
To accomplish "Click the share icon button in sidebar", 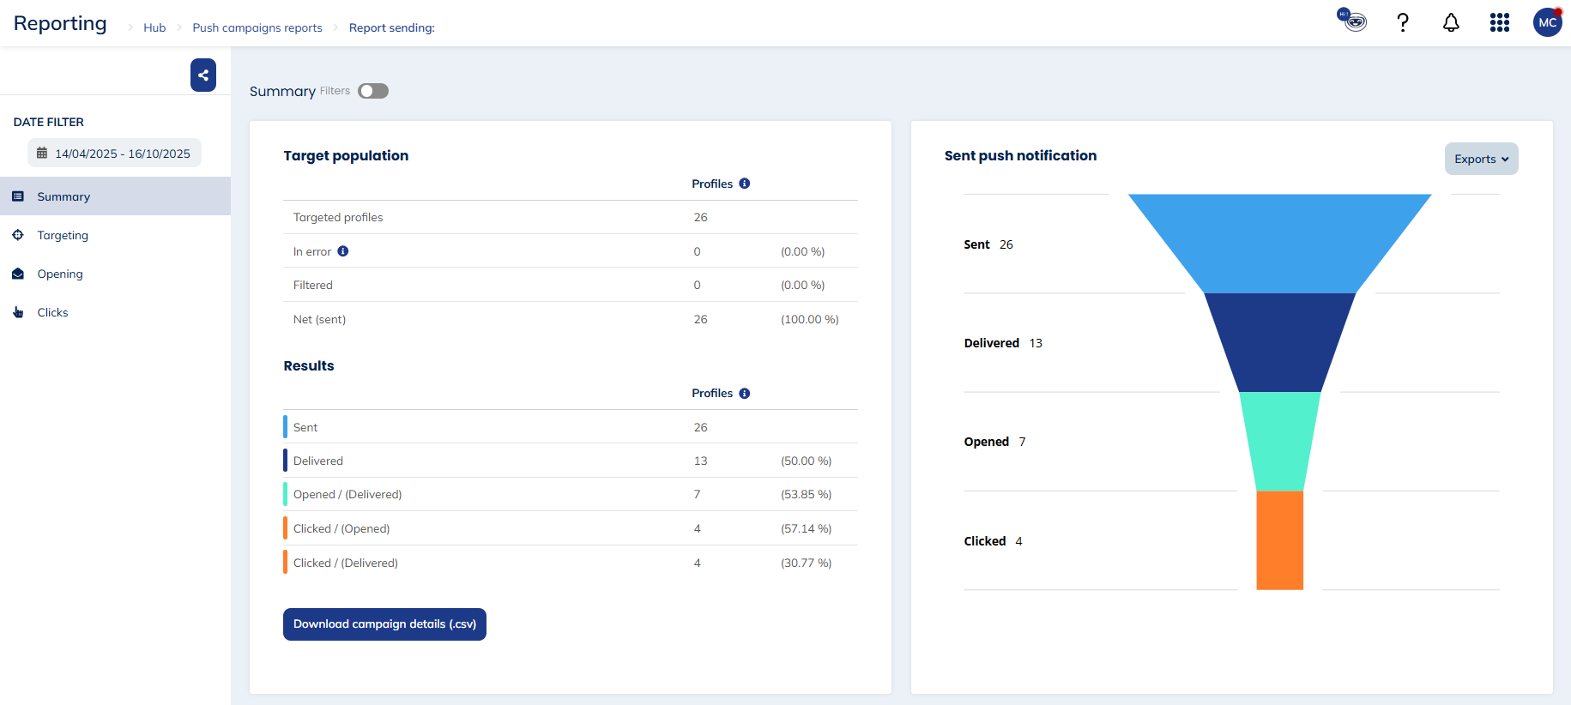I will point(203,75).
